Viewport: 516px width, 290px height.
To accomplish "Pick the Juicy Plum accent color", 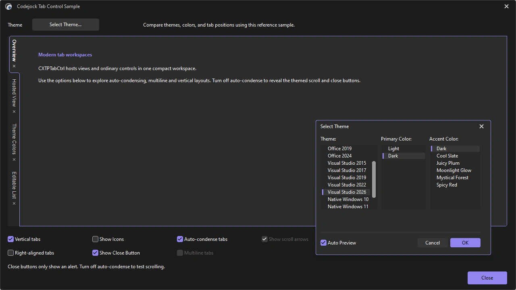I will coord(455,163).
